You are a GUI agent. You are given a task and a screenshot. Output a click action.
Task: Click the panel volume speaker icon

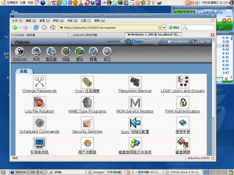(x=197, y=3)
